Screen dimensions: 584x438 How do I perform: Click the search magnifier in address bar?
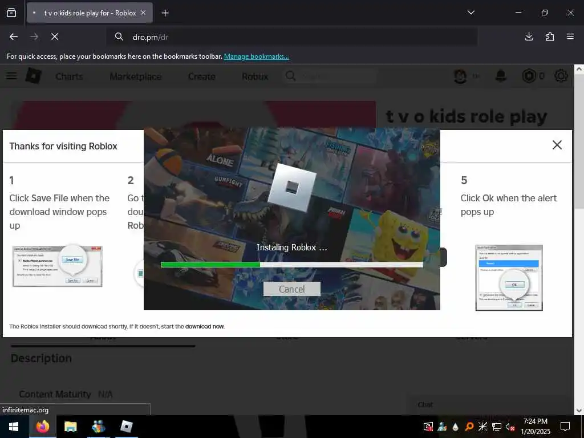click(119, 36)
